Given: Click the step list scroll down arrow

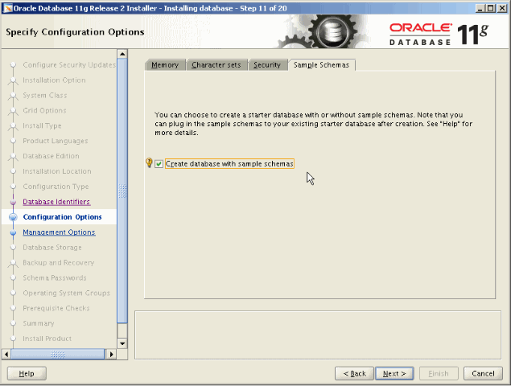Looking at the screenshot, I should pos(122,343).
